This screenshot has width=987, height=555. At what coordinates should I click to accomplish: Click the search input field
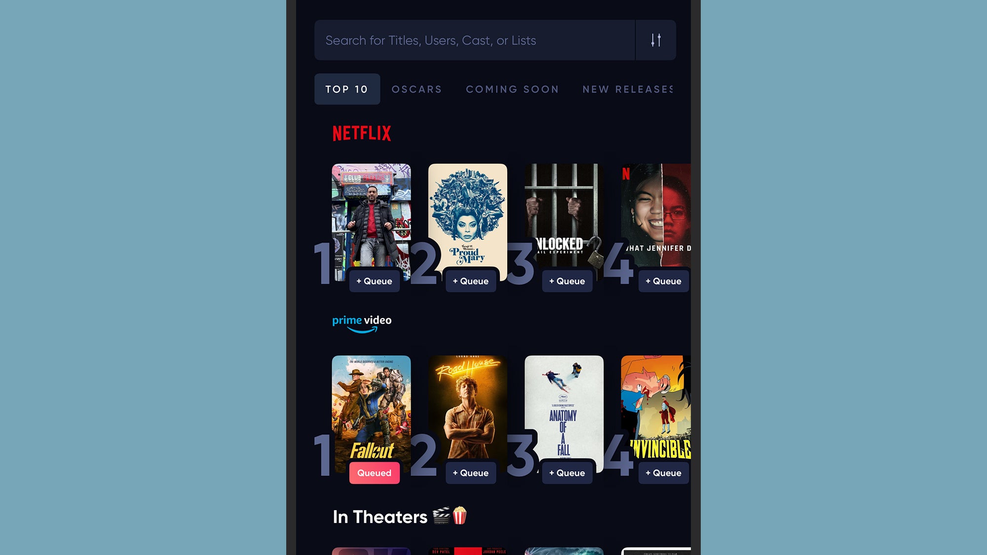click(475, 40)
